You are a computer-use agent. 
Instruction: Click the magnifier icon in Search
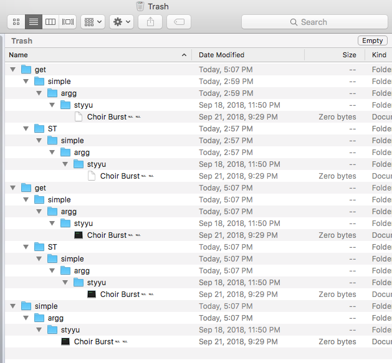click(x=294, y=22)
